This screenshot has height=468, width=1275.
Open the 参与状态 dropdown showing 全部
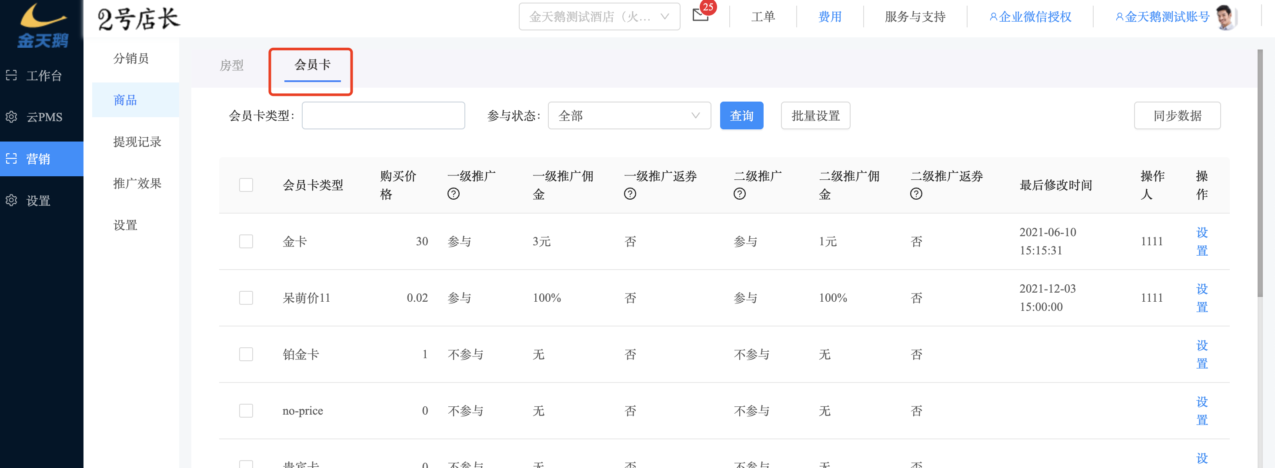(x=629, y=115)
